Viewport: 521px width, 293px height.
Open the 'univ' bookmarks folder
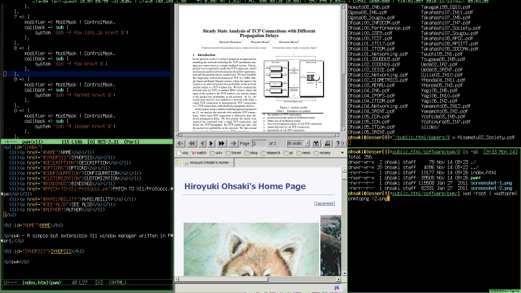coord(216,153)
